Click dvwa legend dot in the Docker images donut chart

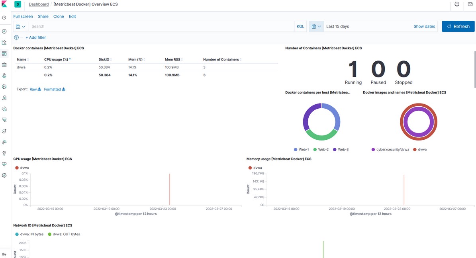415,150
